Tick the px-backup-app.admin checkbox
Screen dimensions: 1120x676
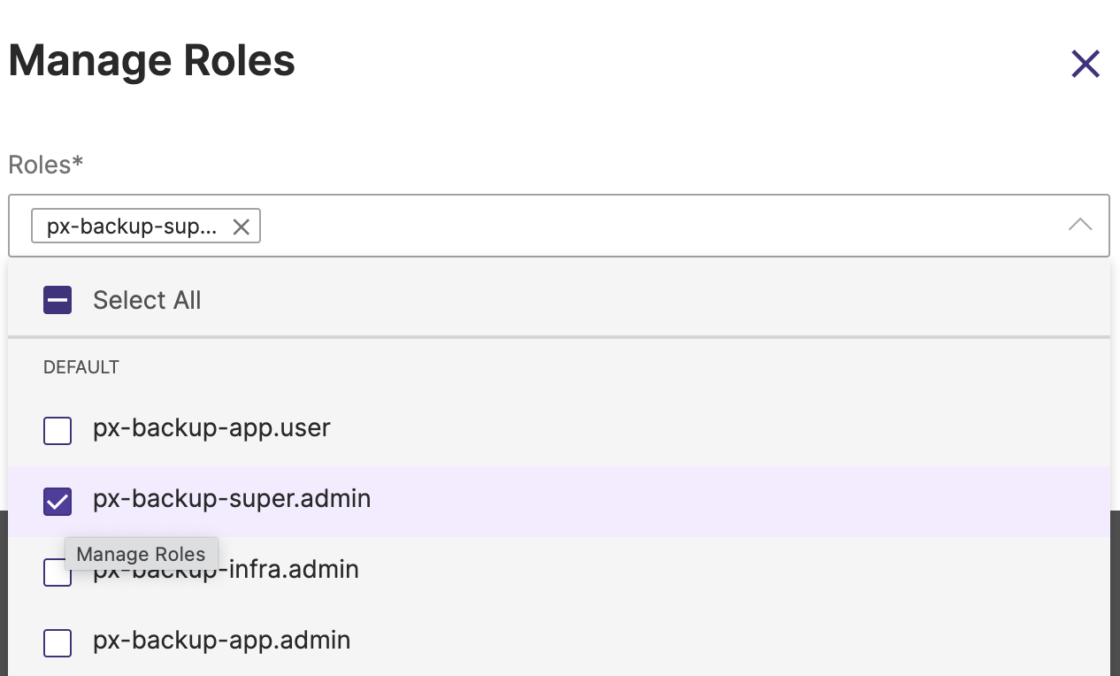pos(58,642)
